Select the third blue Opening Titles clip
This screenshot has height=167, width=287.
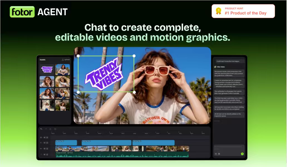[x=153, y=143]
